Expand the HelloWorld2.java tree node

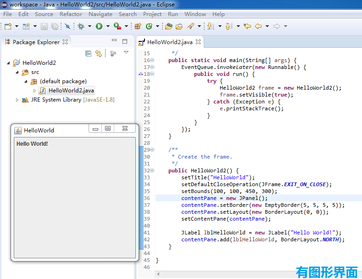point(34,91)
